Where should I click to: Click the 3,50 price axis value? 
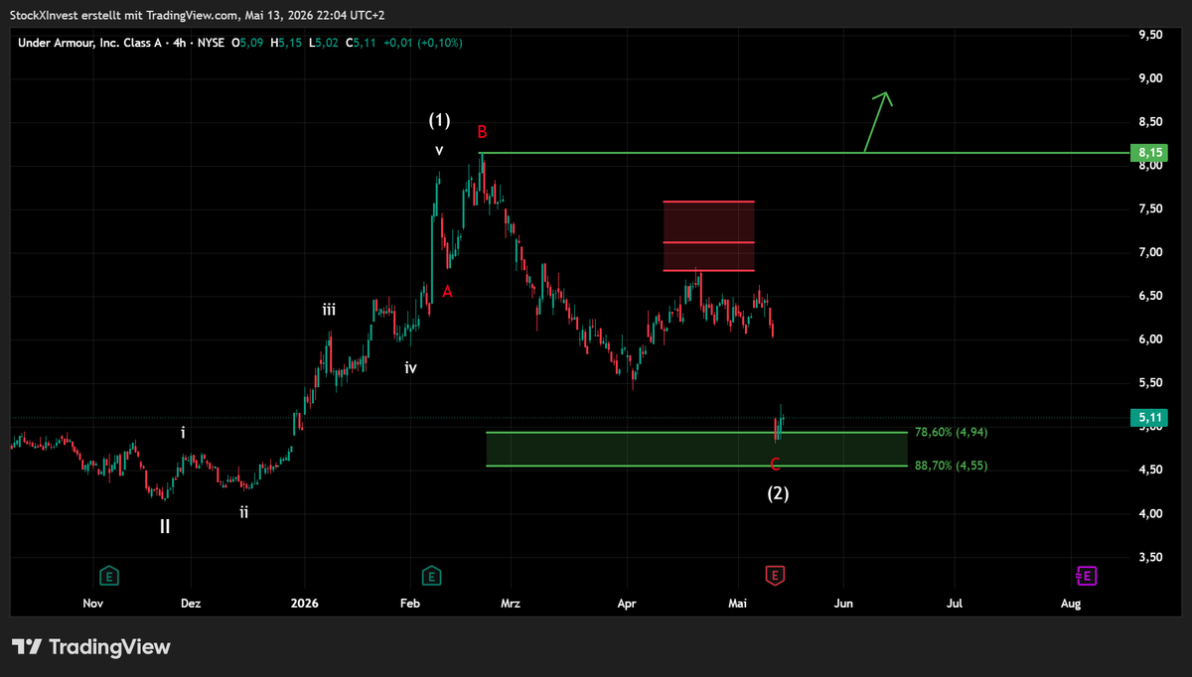tap(1150, 557)
